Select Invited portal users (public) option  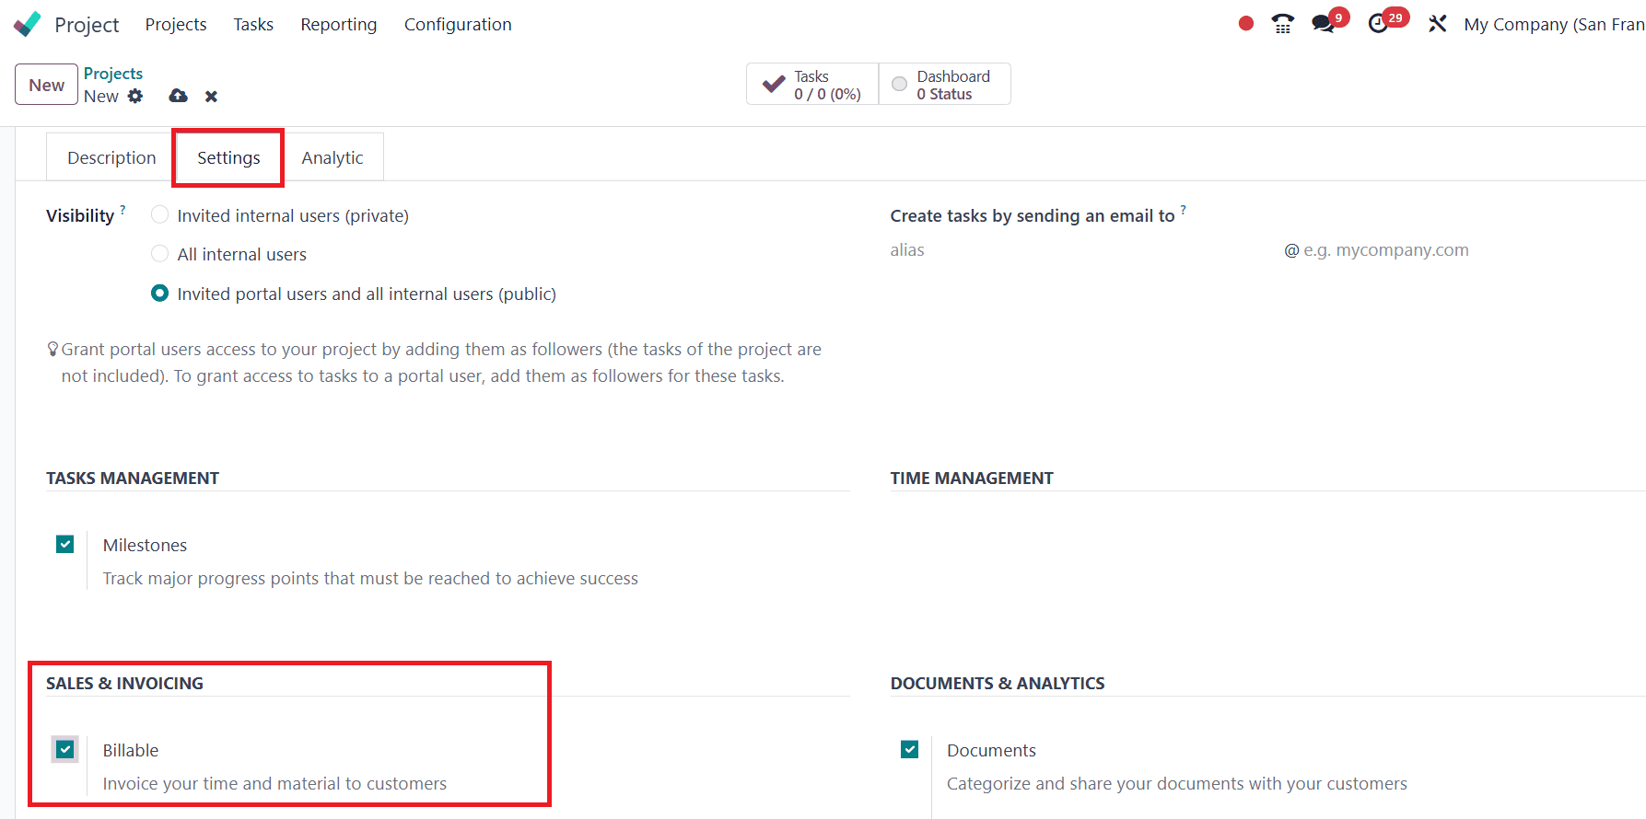click(159, 293)
